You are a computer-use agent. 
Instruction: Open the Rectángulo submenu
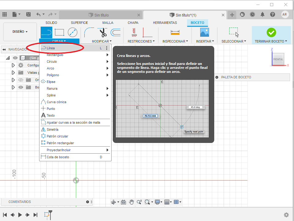tap(75, 55)
